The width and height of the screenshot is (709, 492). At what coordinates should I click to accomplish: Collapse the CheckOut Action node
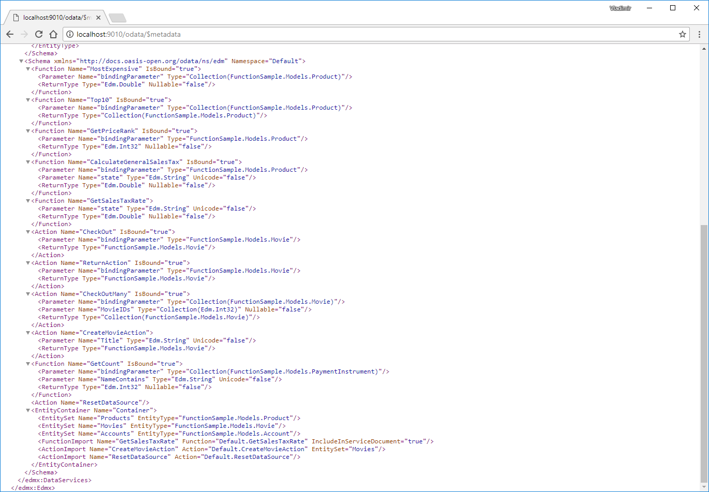[x=28, y=232]
